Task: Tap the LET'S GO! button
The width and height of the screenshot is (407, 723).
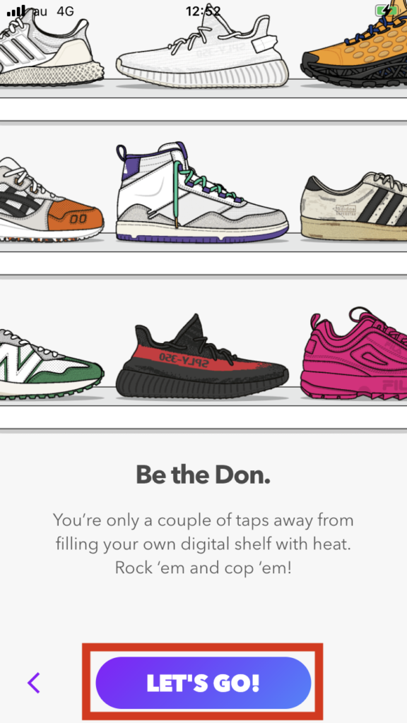Action: click(x=203, y=683)
